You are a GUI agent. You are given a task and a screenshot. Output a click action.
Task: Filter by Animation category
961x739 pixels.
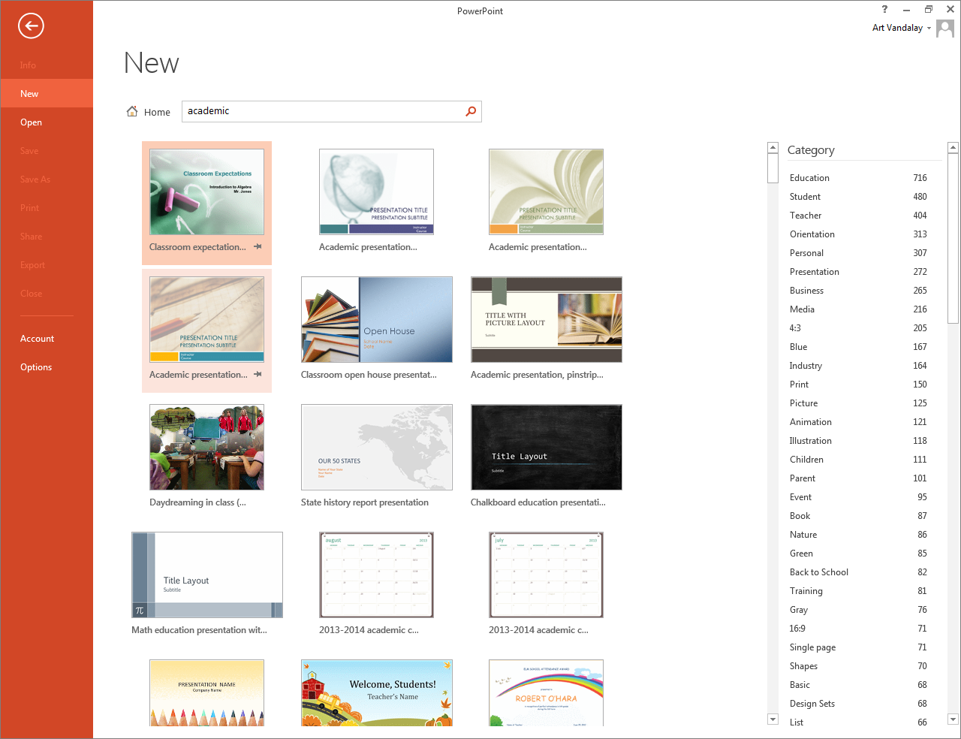858,422
